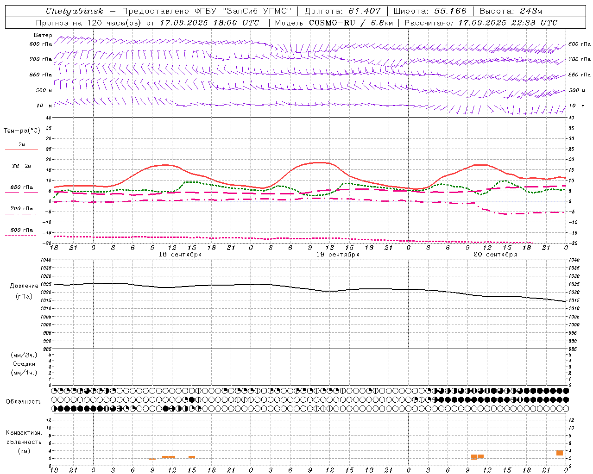This screenshot has height=474, width=593.
Task: Click the tallest orange convective bar at chart end
Action: 560,453
